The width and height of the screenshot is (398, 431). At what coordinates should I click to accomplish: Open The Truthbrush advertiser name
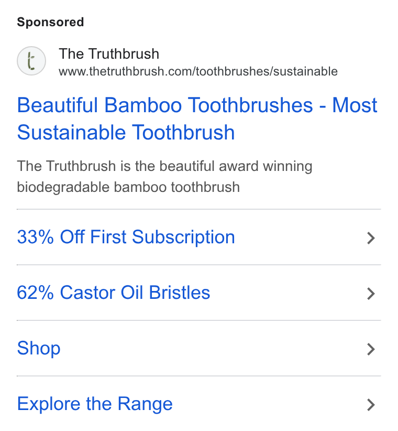coord(109,53)
